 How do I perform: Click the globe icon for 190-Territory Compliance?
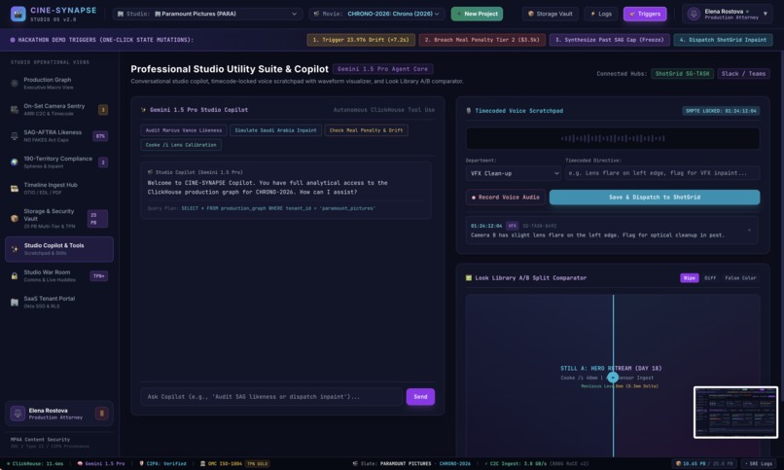tap(15, 162)
